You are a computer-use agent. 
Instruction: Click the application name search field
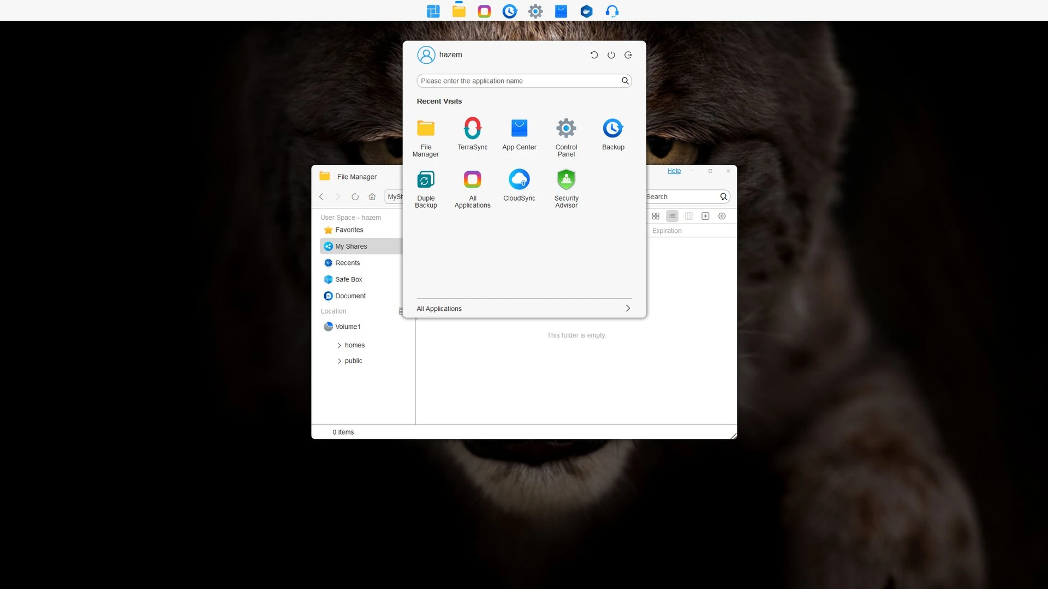pos(519,81)
